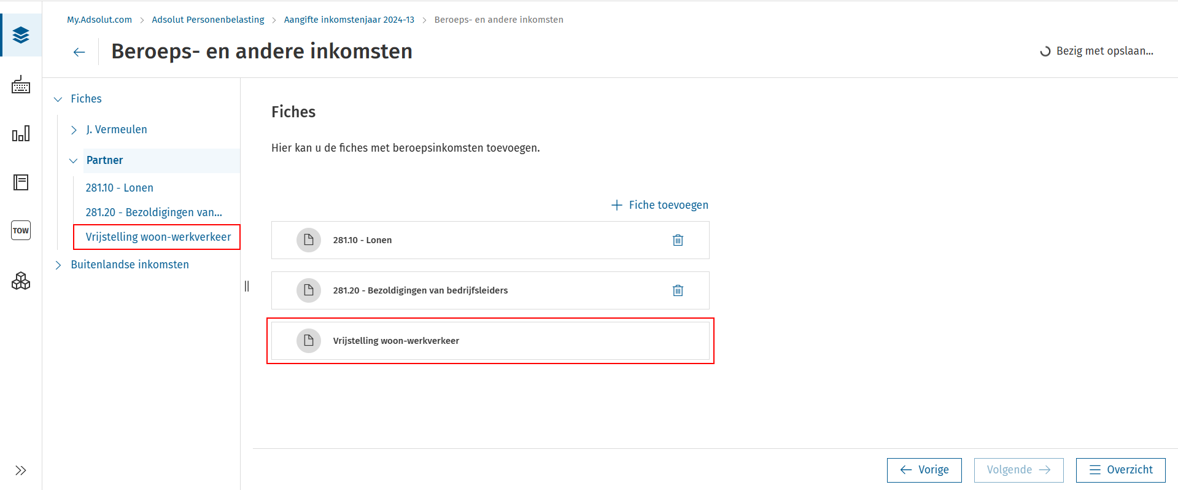Screen dimensions: 1178x490
Task: Click the cubes icon in sidebar
Action: (x=21, y=281)
